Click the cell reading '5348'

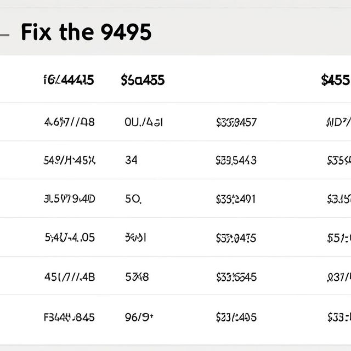(x=137, y=277)
